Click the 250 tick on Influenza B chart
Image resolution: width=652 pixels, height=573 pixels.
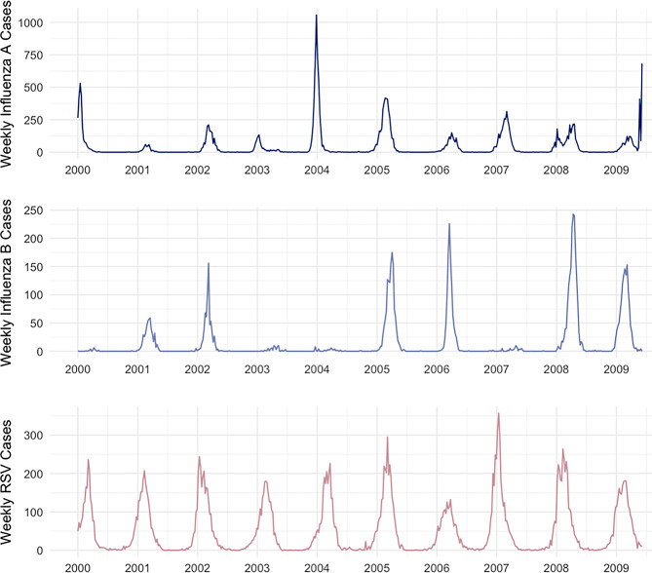click(x=34, y=210)
